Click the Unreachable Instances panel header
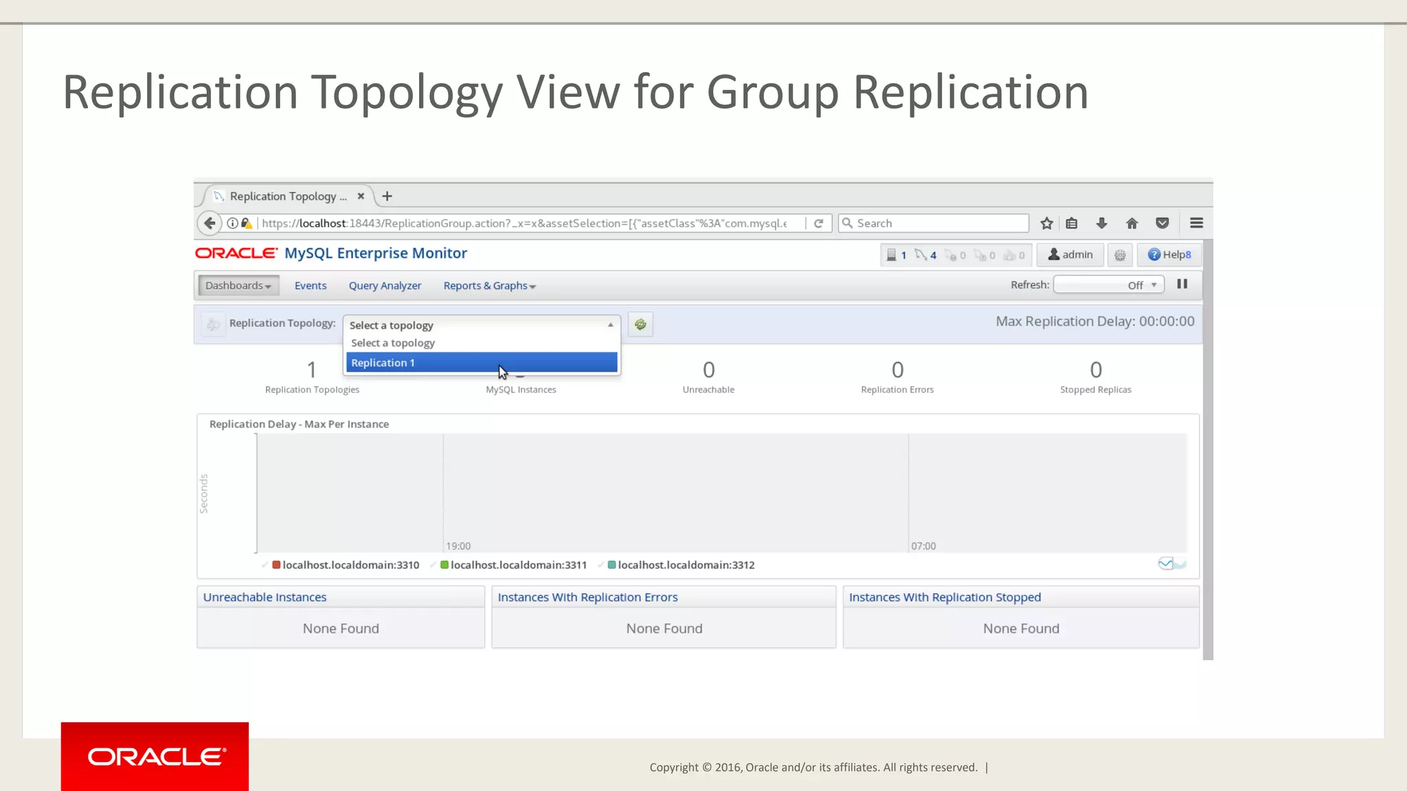 (341, 597)
